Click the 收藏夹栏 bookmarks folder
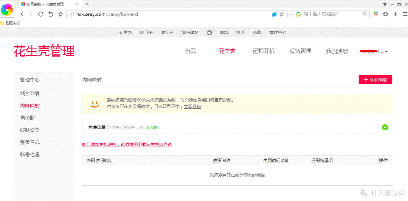Image resolution: width=408 pixels, height=201 pixels. pyautogui.click(x=11, y=23)
